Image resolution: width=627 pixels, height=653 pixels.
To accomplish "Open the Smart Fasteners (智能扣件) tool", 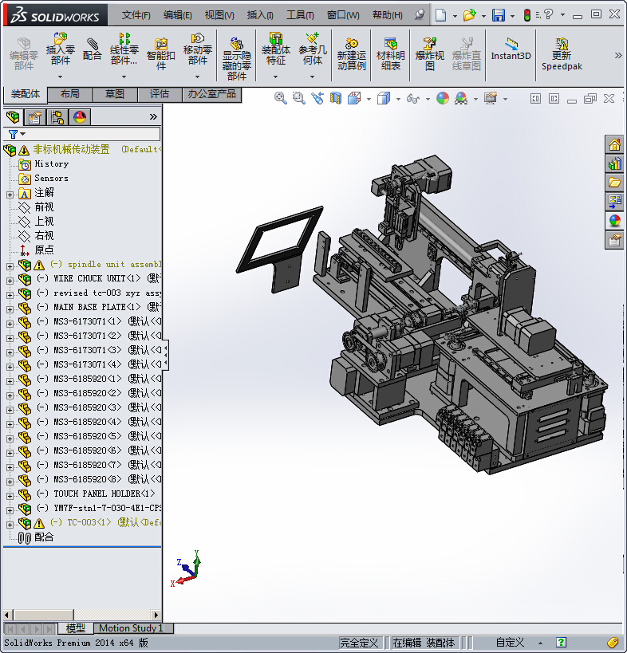I will coord(160,49).
